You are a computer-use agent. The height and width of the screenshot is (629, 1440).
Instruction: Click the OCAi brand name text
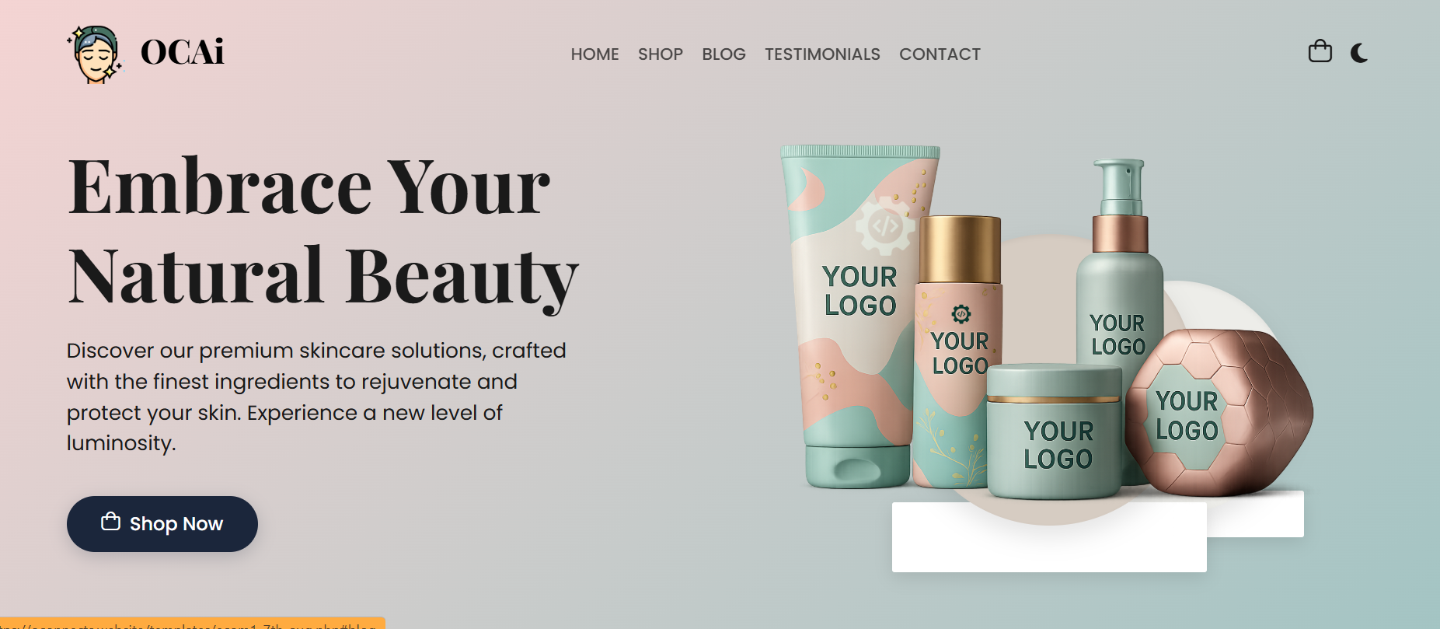(x=182, y=52)
